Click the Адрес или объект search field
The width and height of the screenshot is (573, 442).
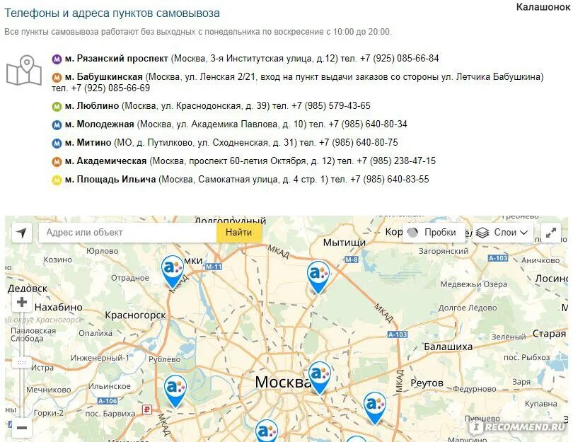coord(128,233)
